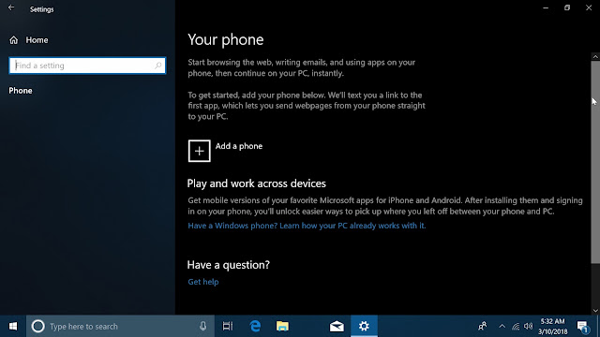Open File Explorer from the taskbar
600x337 pixels.
coord(282,327)
